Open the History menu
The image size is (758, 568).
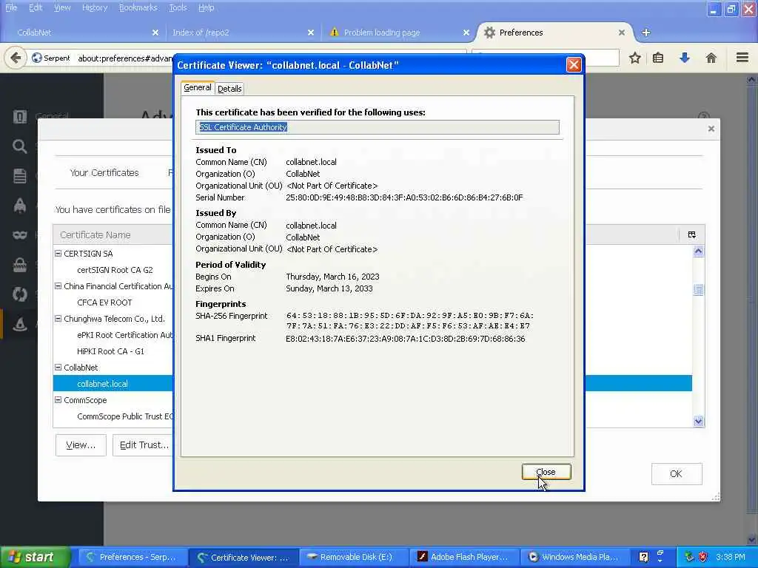(95, 7)
